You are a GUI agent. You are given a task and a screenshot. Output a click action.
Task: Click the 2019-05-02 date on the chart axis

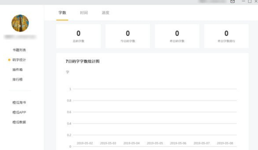tap(85, 143)
